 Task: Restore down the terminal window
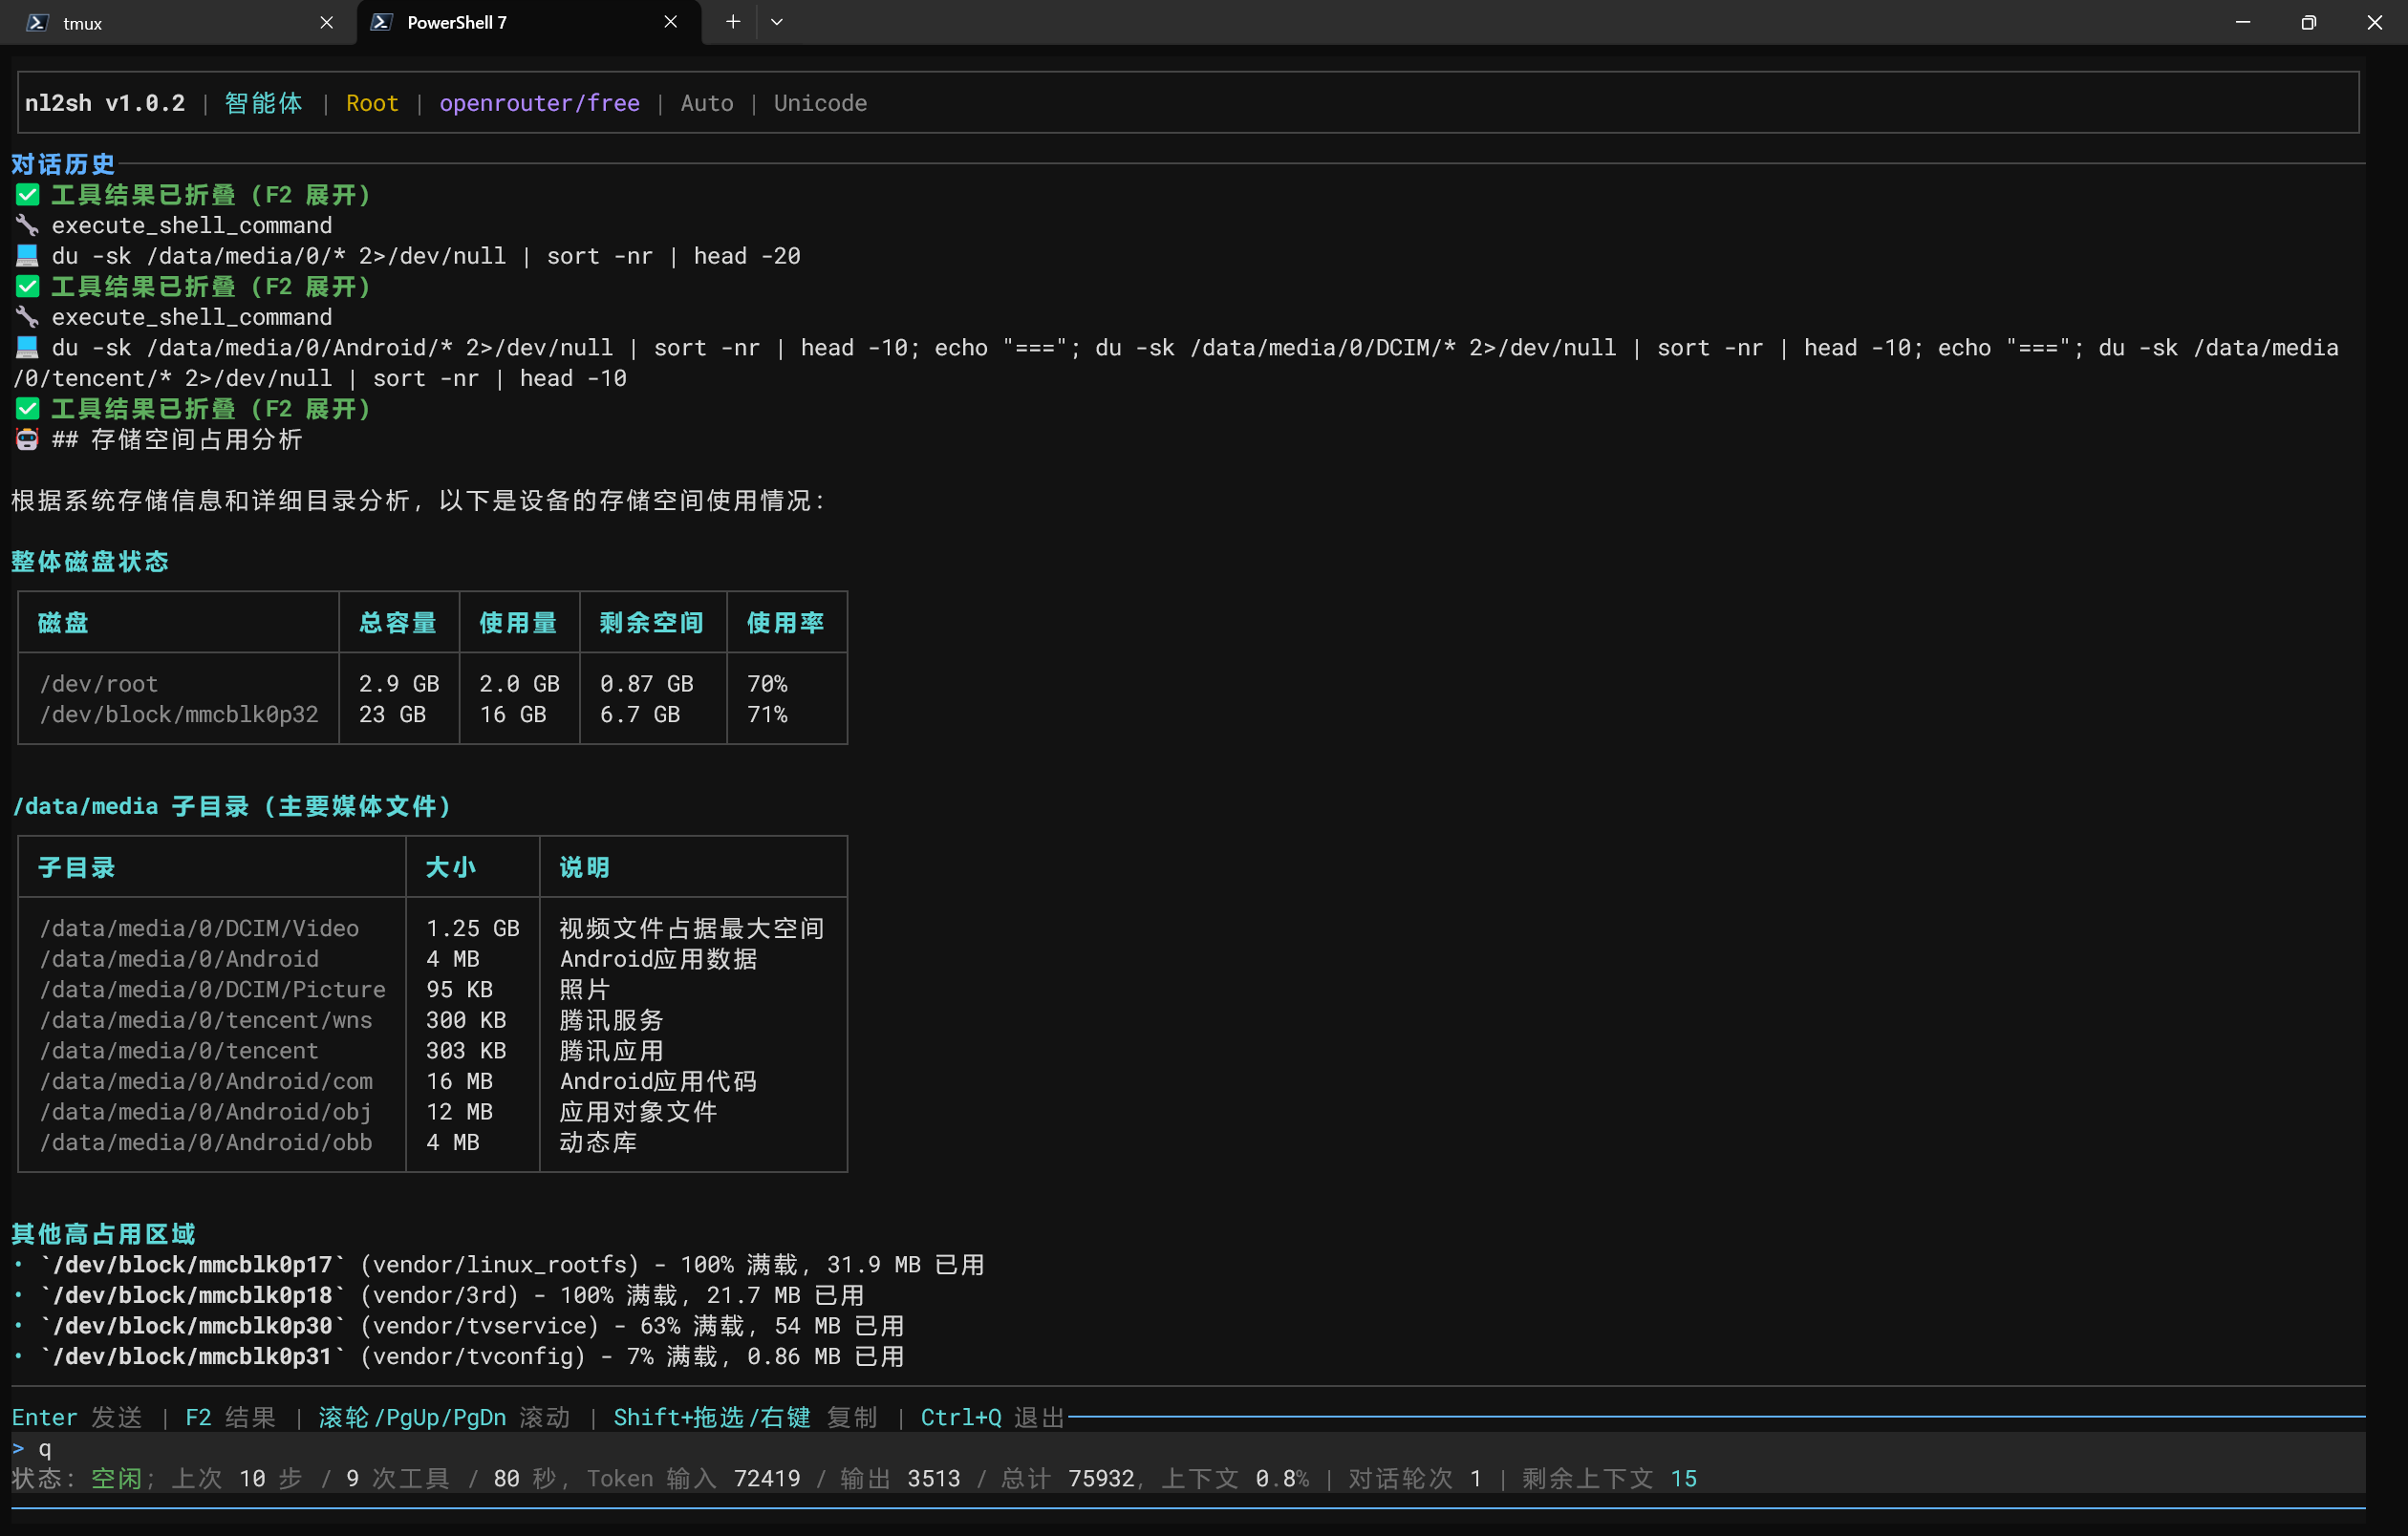2308,22
